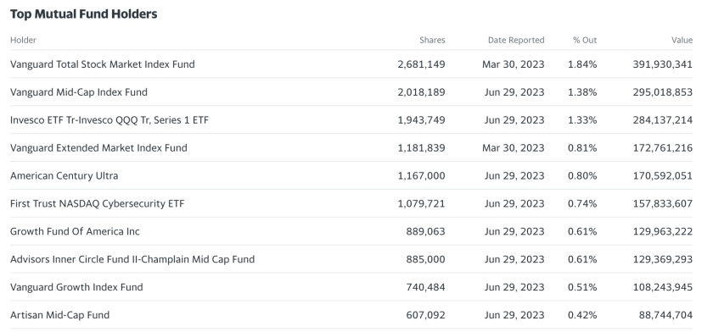Open Vanguard Growth Index Fund holder
This screenshot has height=332, width=713.
click(x=76, y=287)
